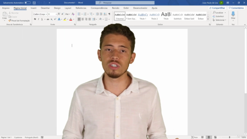Open the Customize Quick Access Toolbar arrow

point(49,3)
